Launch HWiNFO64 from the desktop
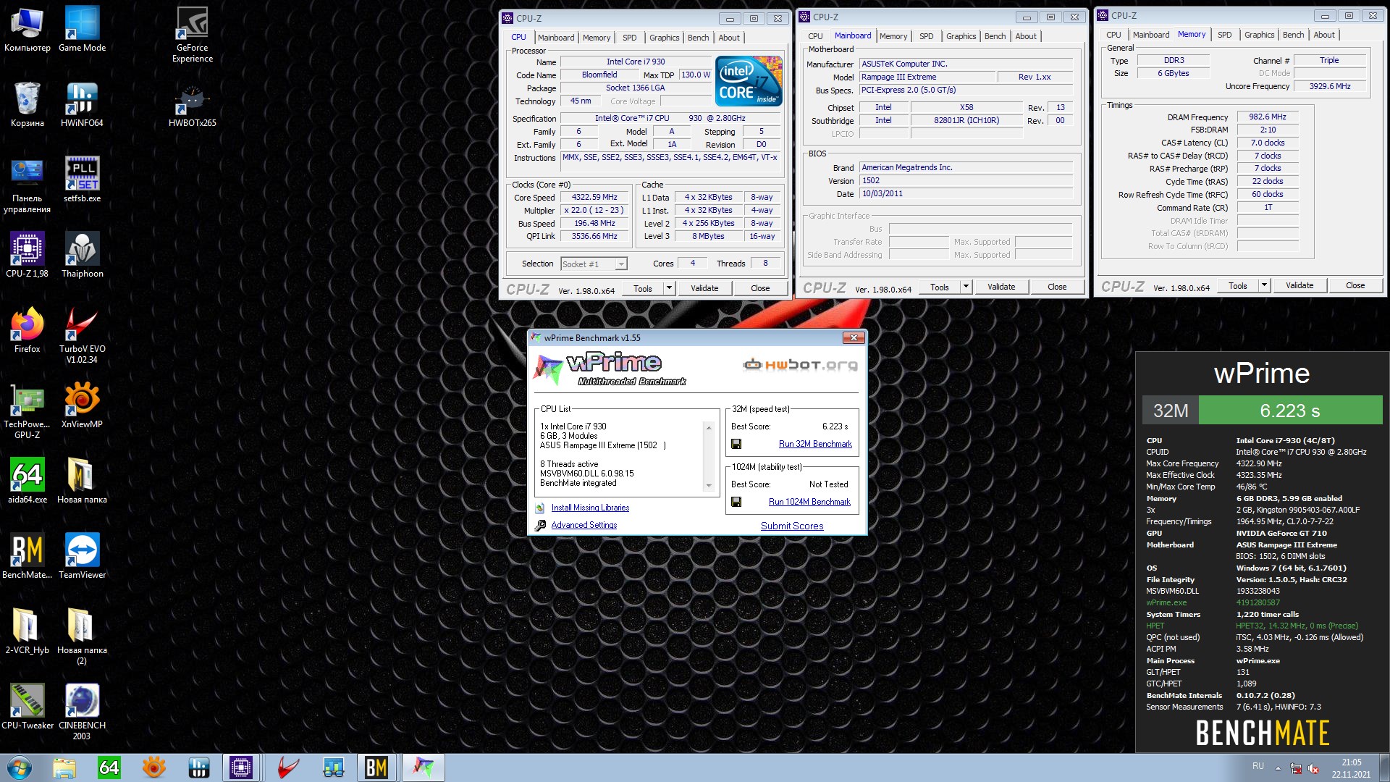Viewport: 1390px width, 782px height. pyautogui.click(x=82, y=104)
